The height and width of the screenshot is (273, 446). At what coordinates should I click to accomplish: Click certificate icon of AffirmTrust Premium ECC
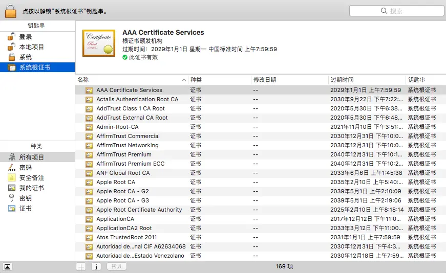point(89,164)
